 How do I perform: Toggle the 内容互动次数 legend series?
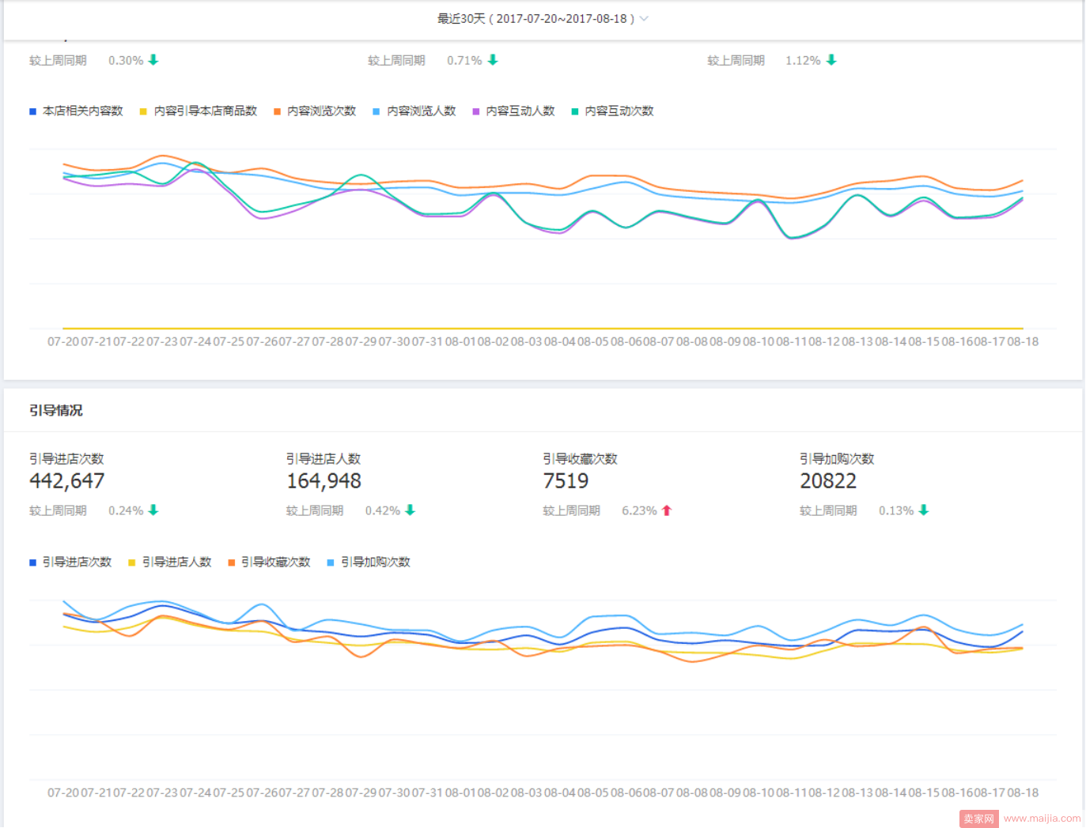[x=612, y=111]
